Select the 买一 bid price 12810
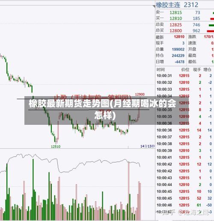Viewport: 214px width, 221px height. pos(175,18)
